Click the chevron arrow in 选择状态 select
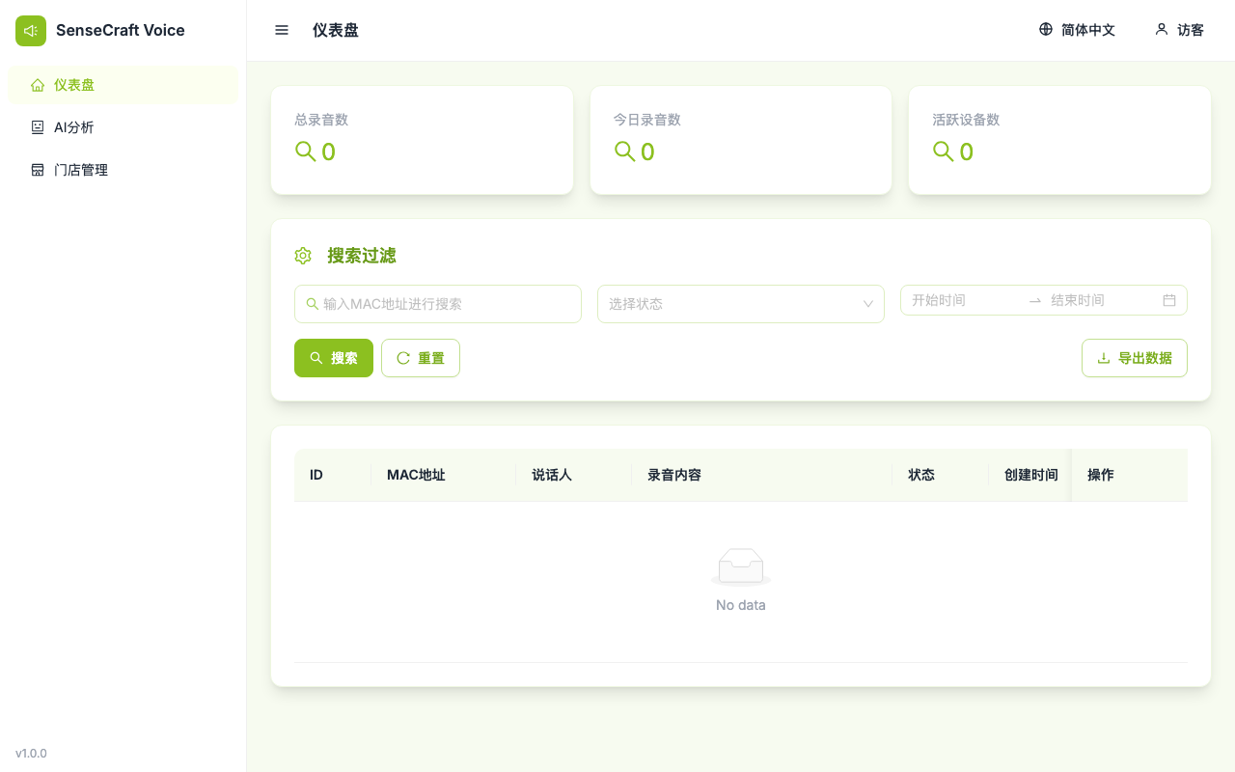The image size is (1235, 772). [x=867, y=304]
